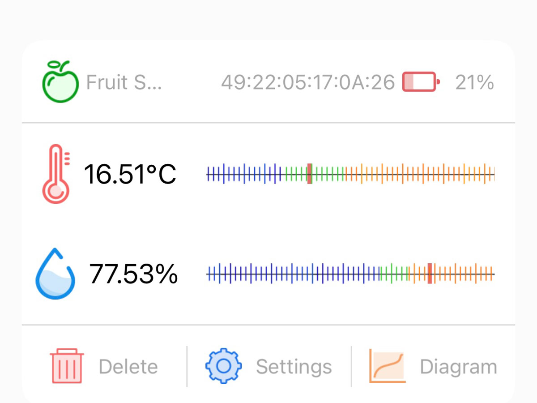Click the green apple sensor icon
This screenshot has height=403, width=537.
pos(60,81)
